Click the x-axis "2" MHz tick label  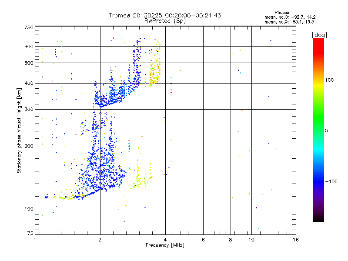(100, 240)
